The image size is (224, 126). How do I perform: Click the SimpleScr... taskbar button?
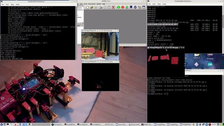click(x=57, y=125)
